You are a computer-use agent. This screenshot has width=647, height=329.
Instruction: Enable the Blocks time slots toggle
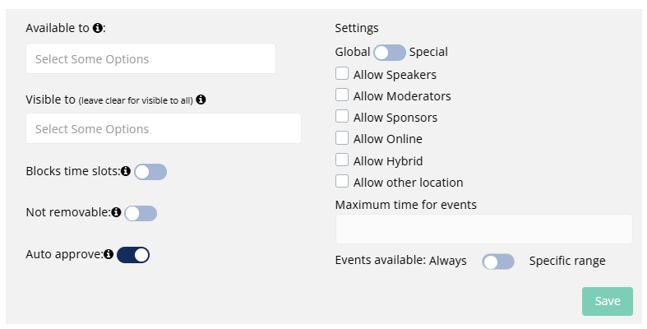150,171
